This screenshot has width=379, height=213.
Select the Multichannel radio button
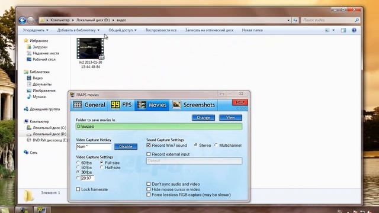pyautogui.click(x=216, y=145)
